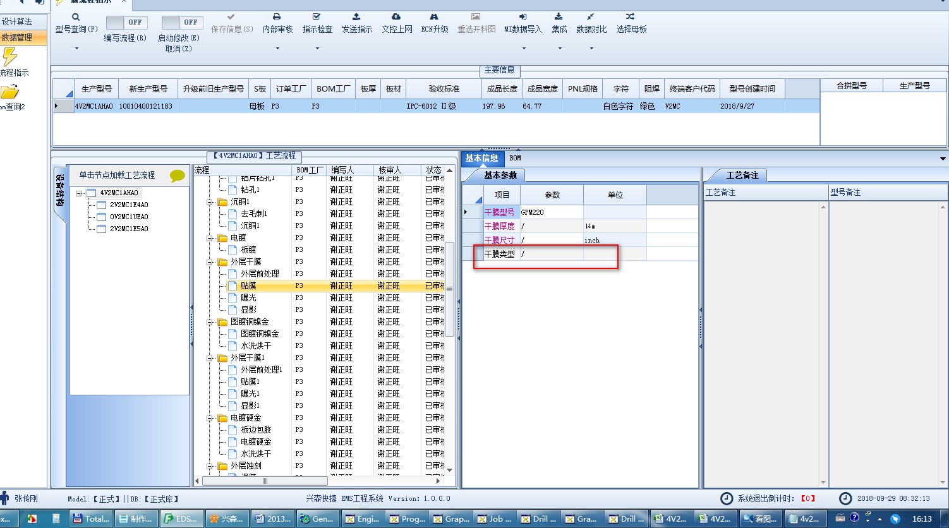
Task: Click the 系统退出倒计时 clock icon
Action: [x=727, y=498]
